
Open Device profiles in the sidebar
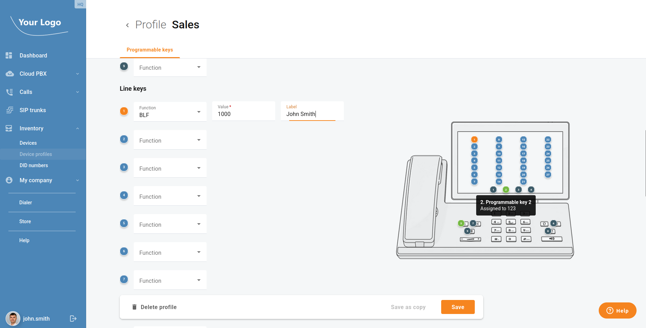click(x=36, y=154)
